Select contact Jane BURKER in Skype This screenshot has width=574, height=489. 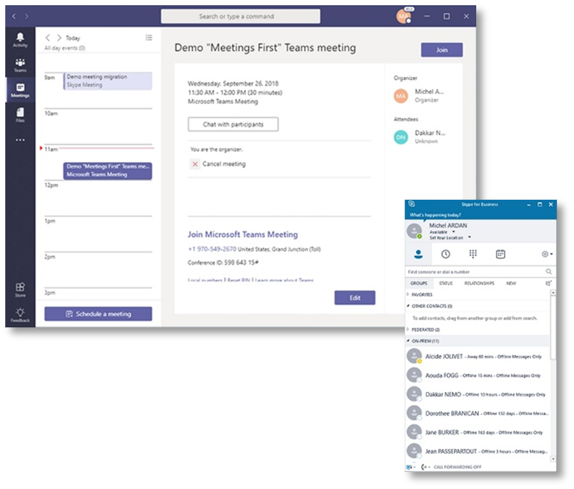[478, 432]
